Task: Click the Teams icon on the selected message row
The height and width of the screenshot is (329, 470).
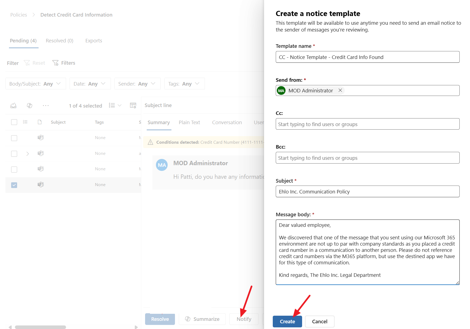Action: (40, 184)
